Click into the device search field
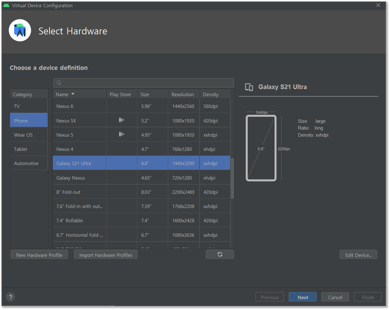The width and height of the screenshot is (390, 310). [144, 83]
